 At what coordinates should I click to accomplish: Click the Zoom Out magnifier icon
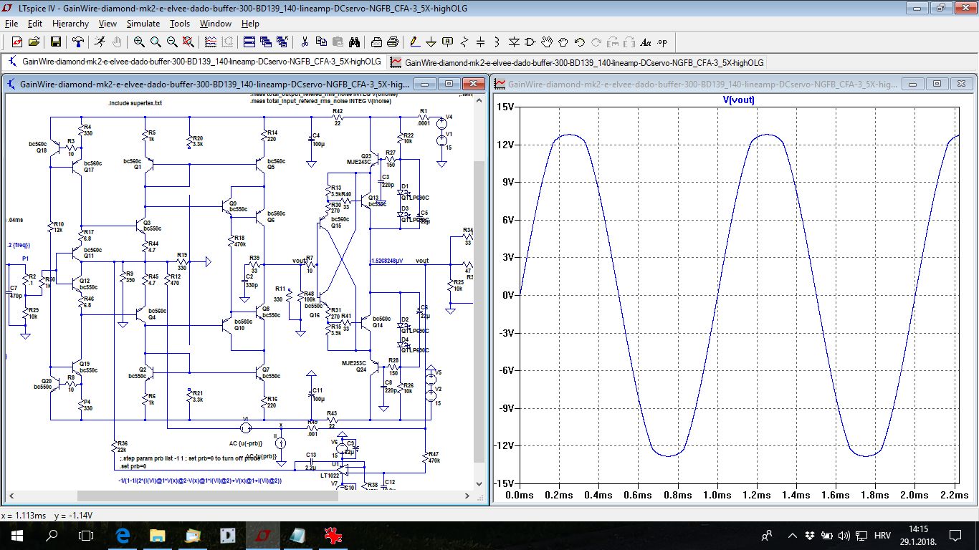172,42
